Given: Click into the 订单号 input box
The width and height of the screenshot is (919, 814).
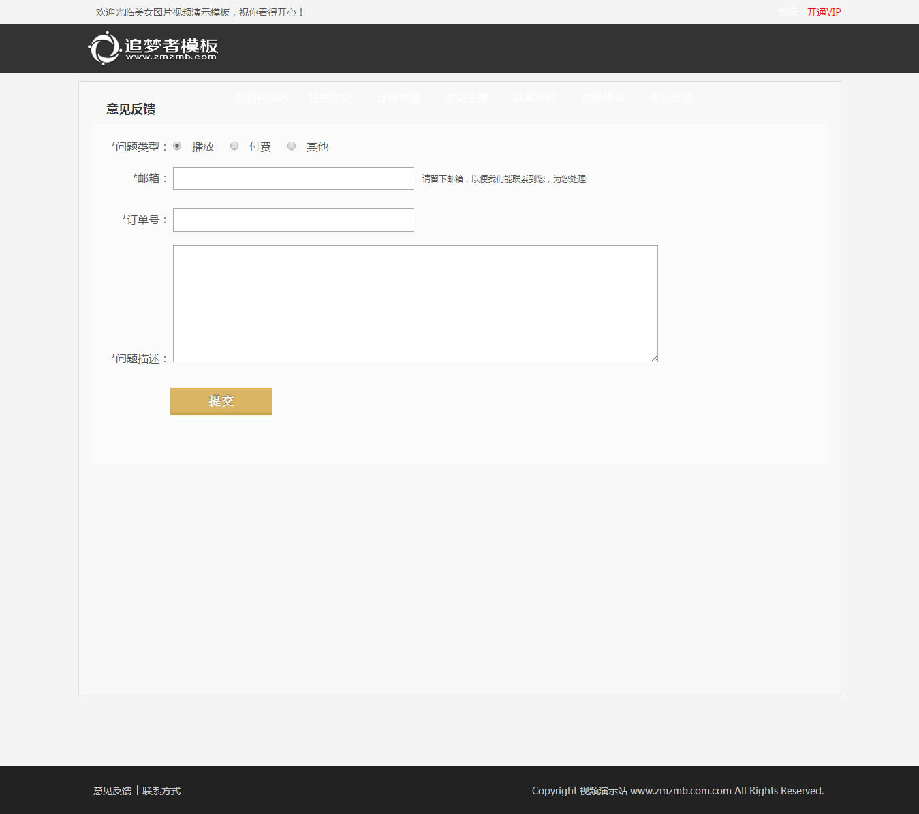Looking at the screenshot, I should pyautogui.click(x=293, y=220).
